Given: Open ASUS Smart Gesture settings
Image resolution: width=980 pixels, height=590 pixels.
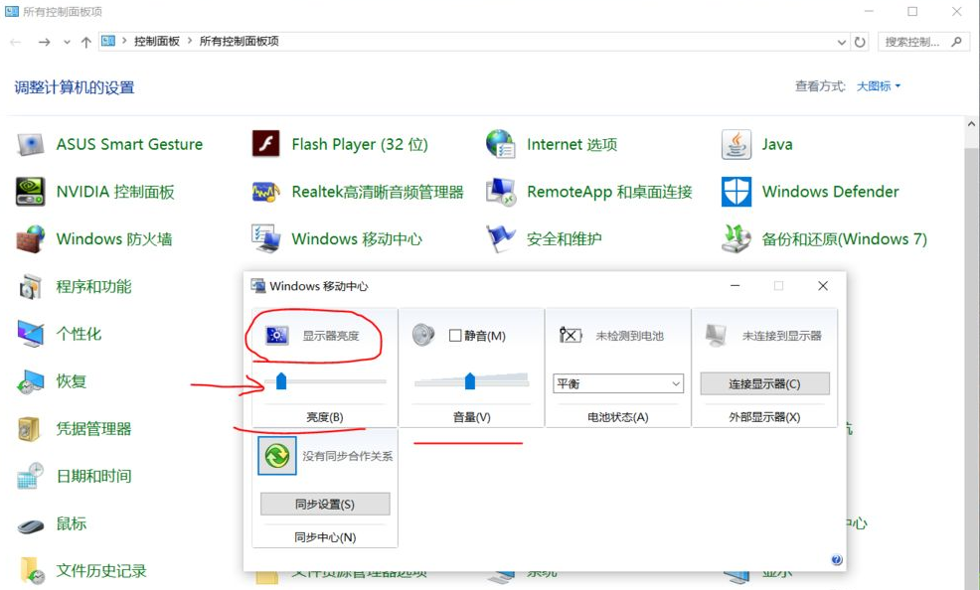Looking at the screenshot, I should (x=131, y=144).
